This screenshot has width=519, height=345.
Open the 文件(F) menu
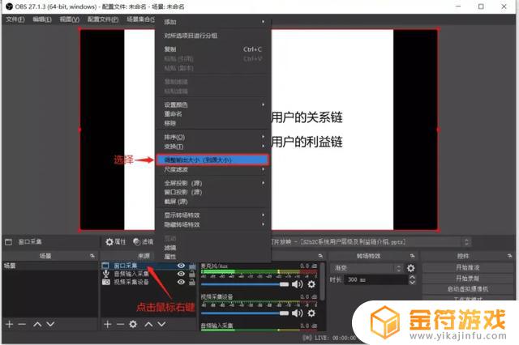(15, 19)
